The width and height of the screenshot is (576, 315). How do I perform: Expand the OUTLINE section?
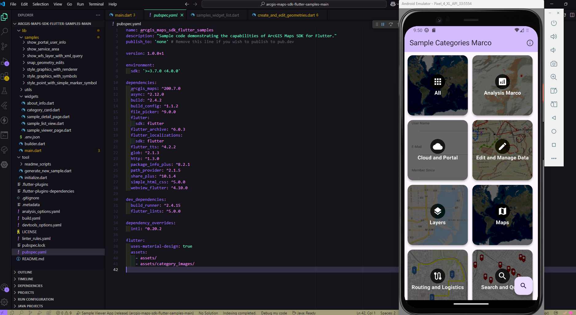(x=25, y=272)
